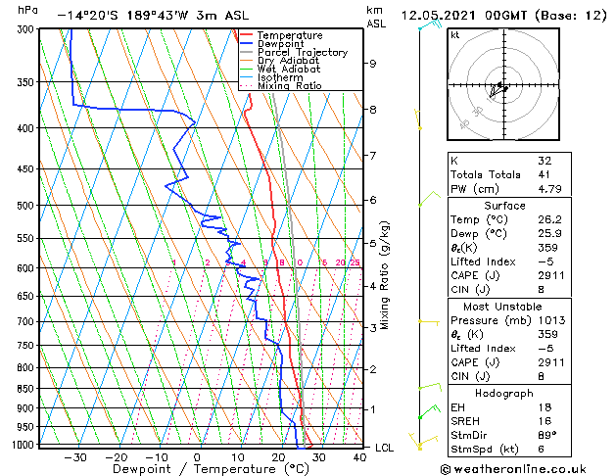
Task: Click the yellow wind barb near 1000 hPa
Action: 420,445
